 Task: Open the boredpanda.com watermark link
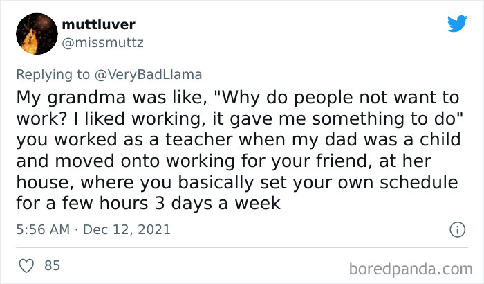(411, 269)
